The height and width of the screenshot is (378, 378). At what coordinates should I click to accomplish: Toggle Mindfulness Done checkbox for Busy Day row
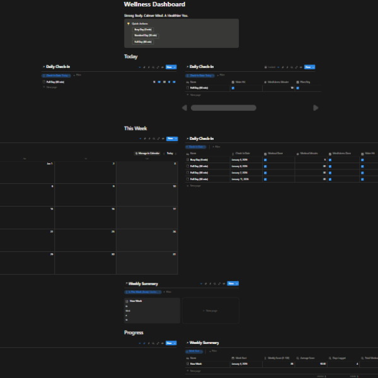coord(329,160)
